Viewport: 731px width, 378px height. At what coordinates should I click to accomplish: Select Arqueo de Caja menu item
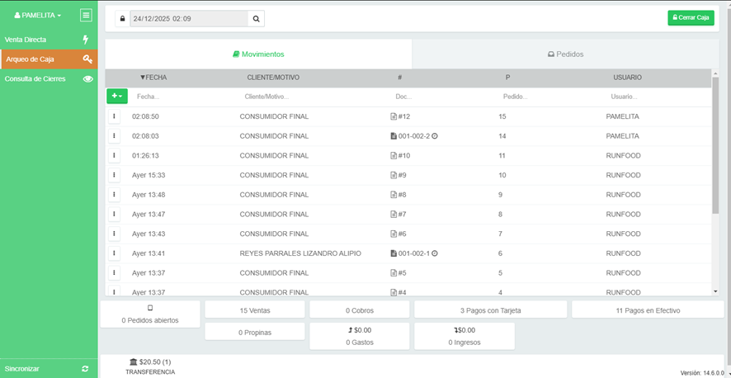click(49, 59)
